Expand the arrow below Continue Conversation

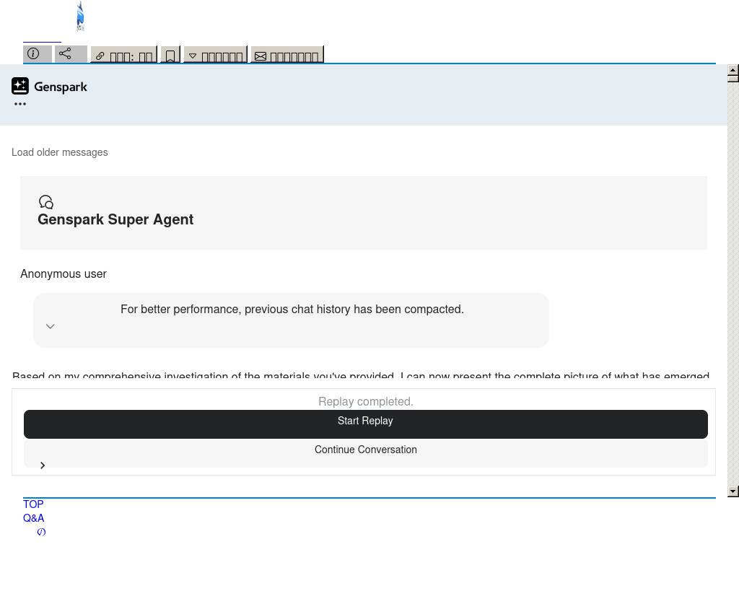pos(43,465)
